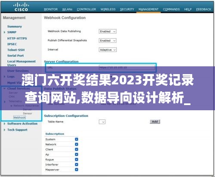Screen dimensions: 215x177
Task: Expand the Tech Support arrow
Action: click(4, 130)
